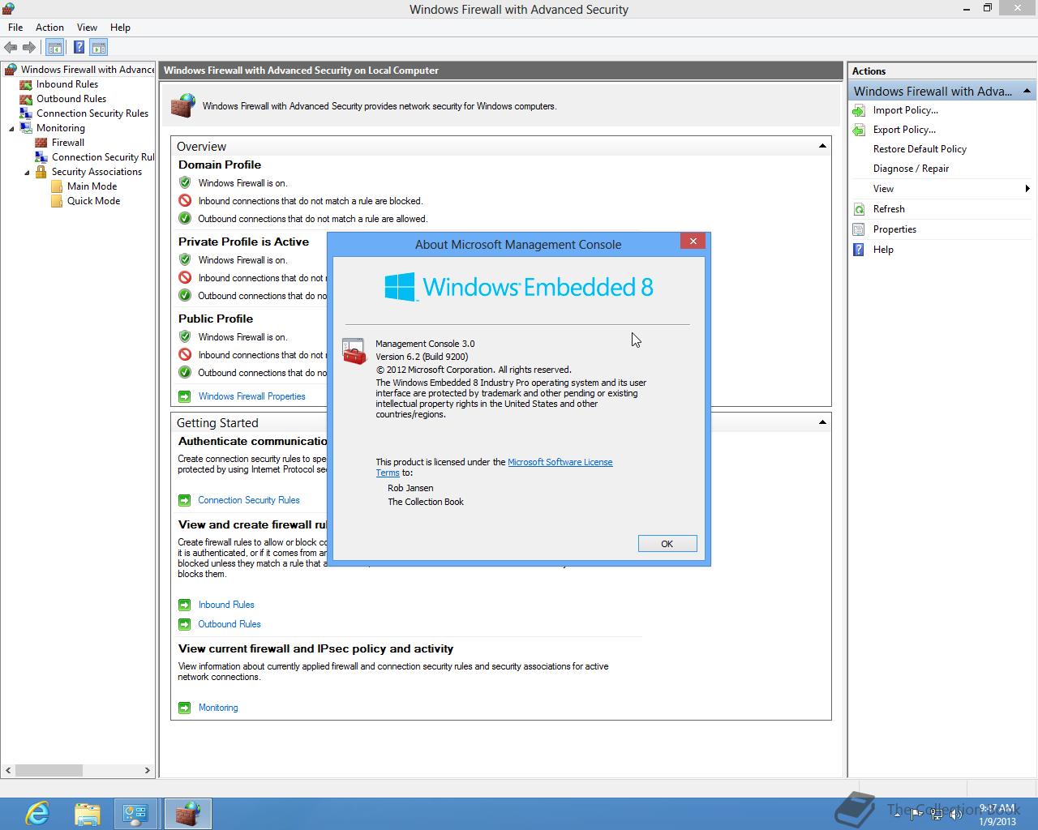Open the Quick Mode folder
Image resolution: width=1038 pixels, height=830 pixels.
(x=93, y=201)
